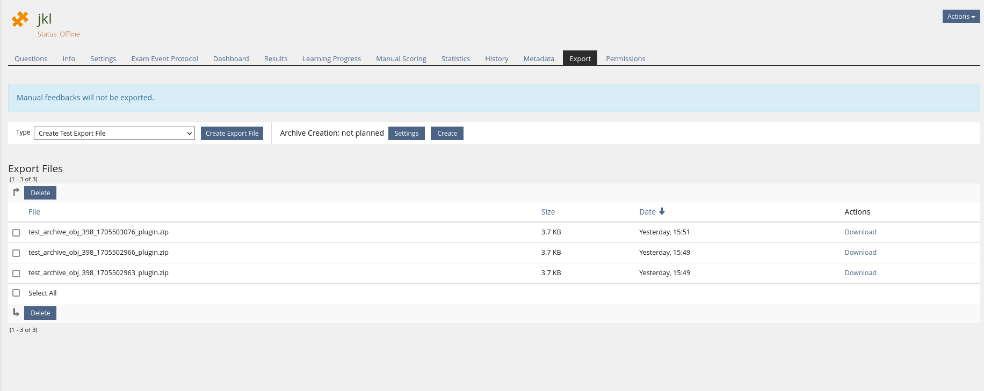The image size is (984, 391).
Task: Open archive creation Settings button
Action: coord(406,134)
